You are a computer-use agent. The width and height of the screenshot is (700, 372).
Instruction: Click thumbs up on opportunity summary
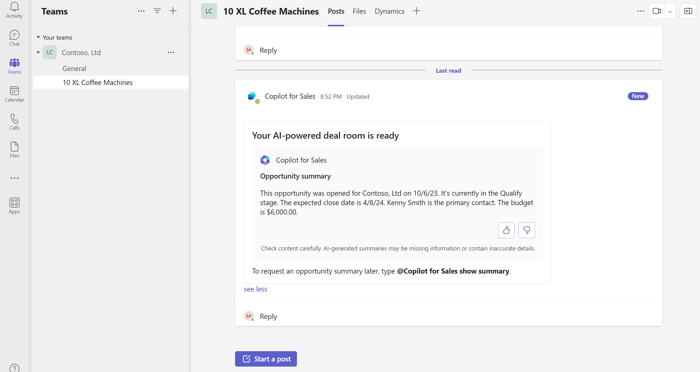click(507, 230)
